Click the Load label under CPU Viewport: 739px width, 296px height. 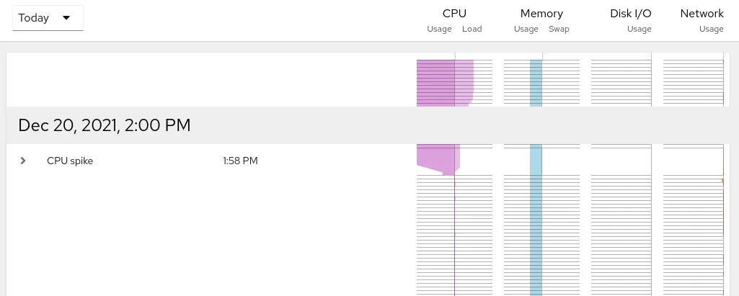(472, 29)
